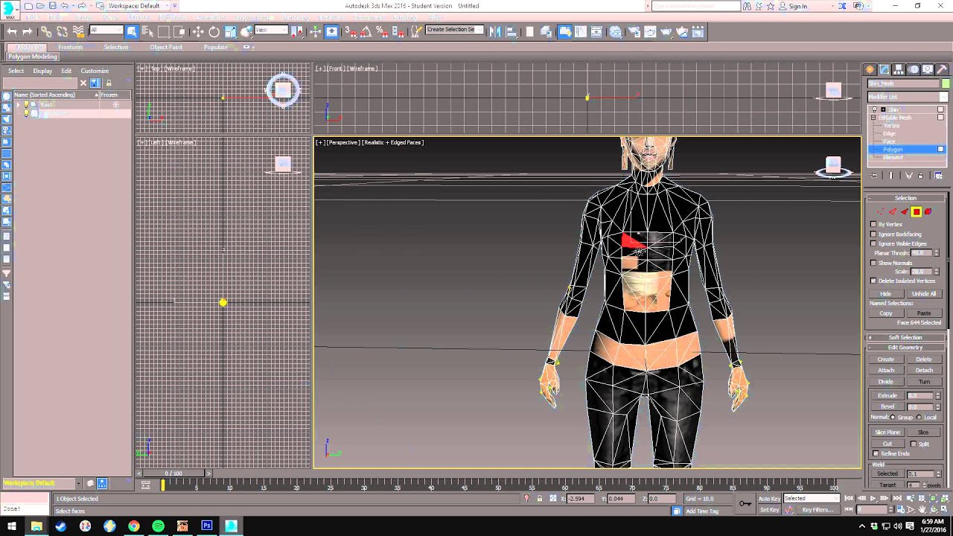
Task: Open the Material Editor icon
Action: tap(615, 31)
